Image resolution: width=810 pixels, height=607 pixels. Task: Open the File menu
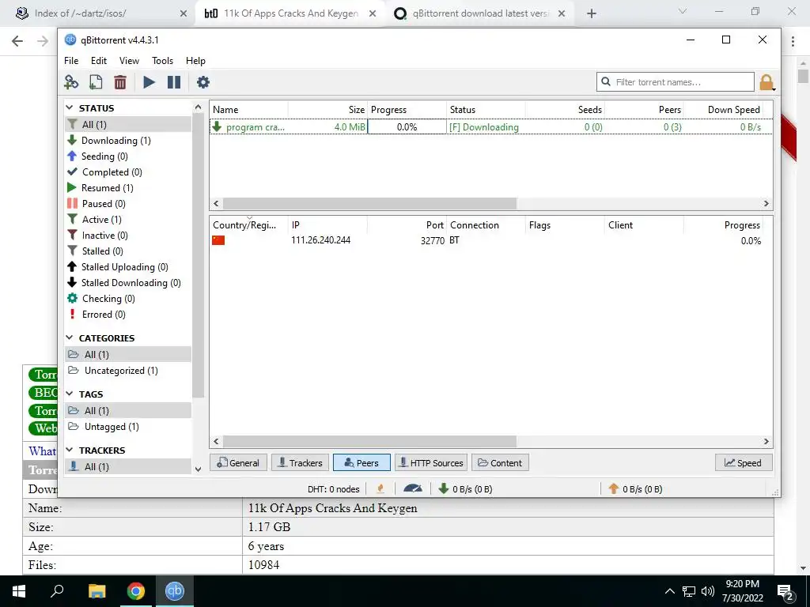pos(71,60)
